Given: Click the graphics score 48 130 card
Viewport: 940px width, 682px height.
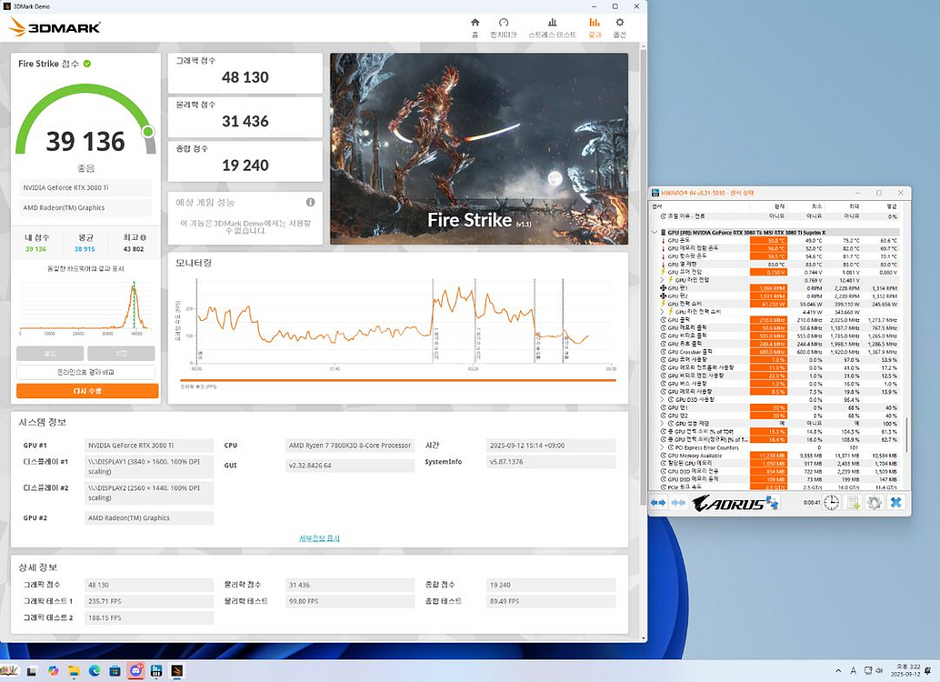Looking at the screenshot, I should 245,73.
